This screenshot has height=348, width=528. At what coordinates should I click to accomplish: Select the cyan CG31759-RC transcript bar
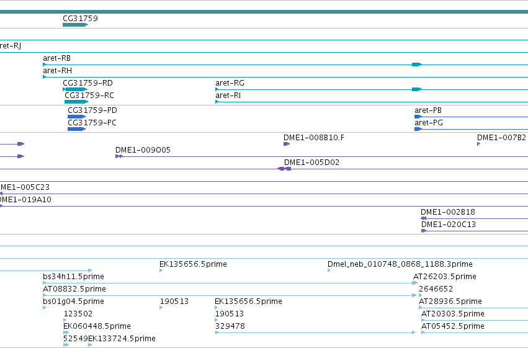(76, 102)
